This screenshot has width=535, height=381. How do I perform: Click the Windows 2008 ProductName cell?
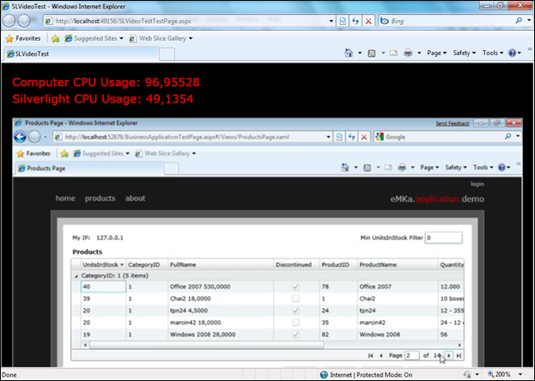pos(397,334)
